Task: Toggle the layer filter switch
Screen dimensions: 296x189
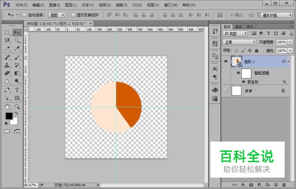Action: [291, 33]
